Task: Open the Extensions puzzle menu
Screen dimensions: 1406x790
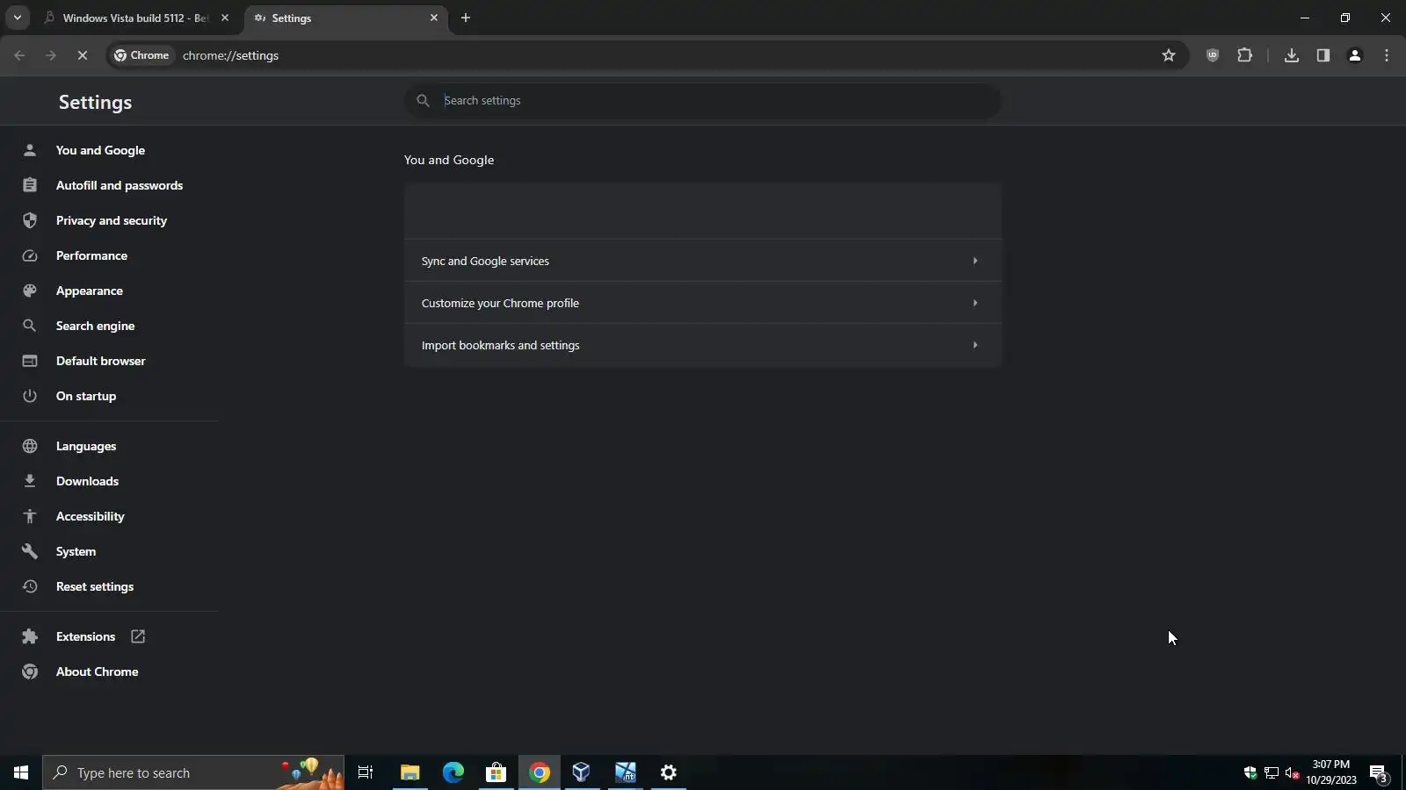Action: click(x=1244, y=55)
